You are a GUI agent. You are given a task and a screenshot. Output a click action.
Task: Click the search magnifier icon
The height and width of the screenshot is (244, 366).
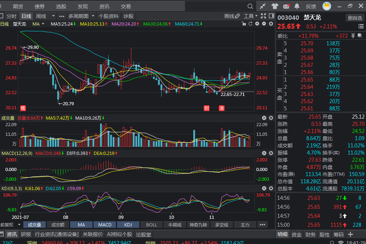pyautogui.click(x=250, y=6)
